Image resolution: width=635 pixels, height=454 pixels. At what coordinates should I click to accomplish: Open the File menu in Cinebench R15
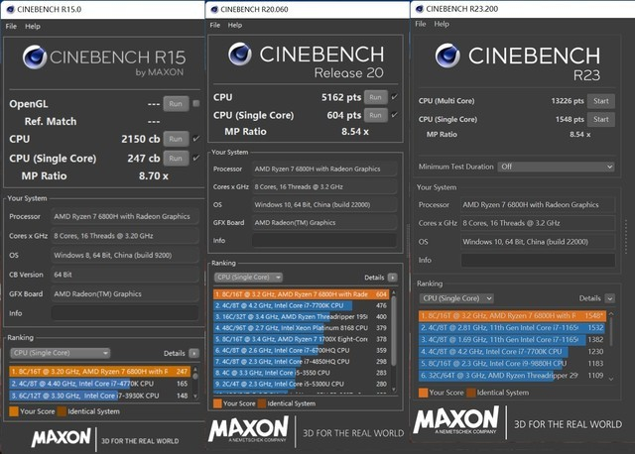[11, 26]
